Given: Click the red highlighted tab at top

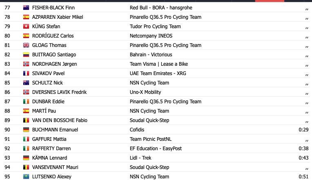Looking at the screenshot, I should (x=270, y=1).
